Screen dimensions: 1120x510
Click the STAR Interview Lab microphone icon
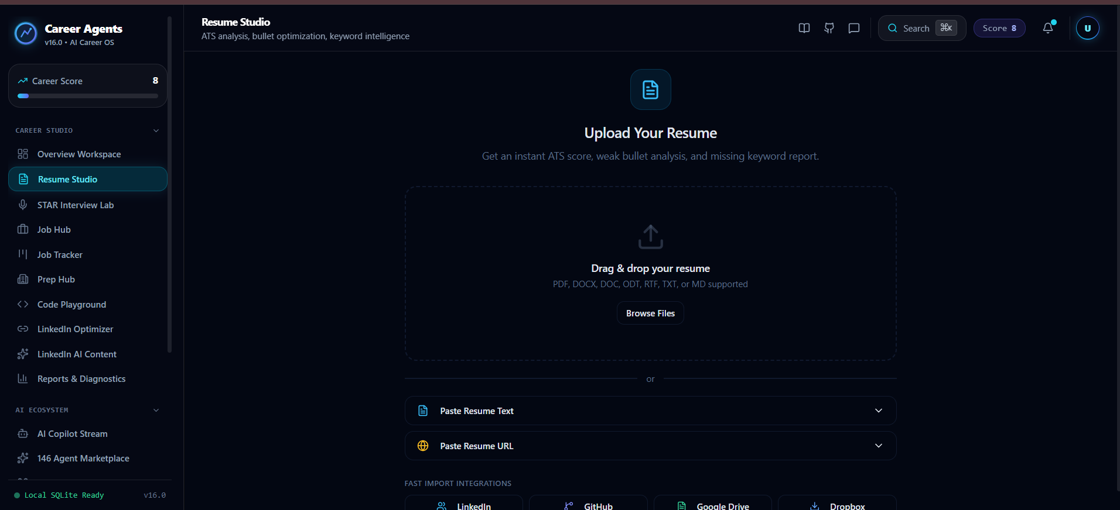(x=23, y=205)
